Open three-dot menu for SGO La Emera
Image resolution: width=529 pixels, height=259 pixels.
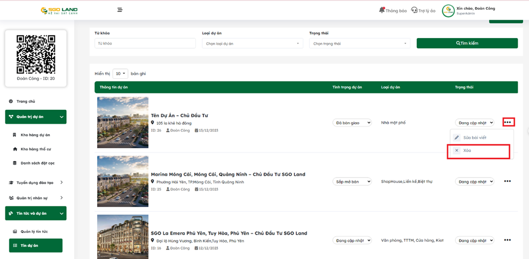point(507,240)
